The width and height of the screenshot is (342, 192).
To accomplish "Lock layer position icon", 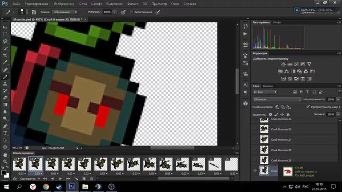I will point(282,114).
